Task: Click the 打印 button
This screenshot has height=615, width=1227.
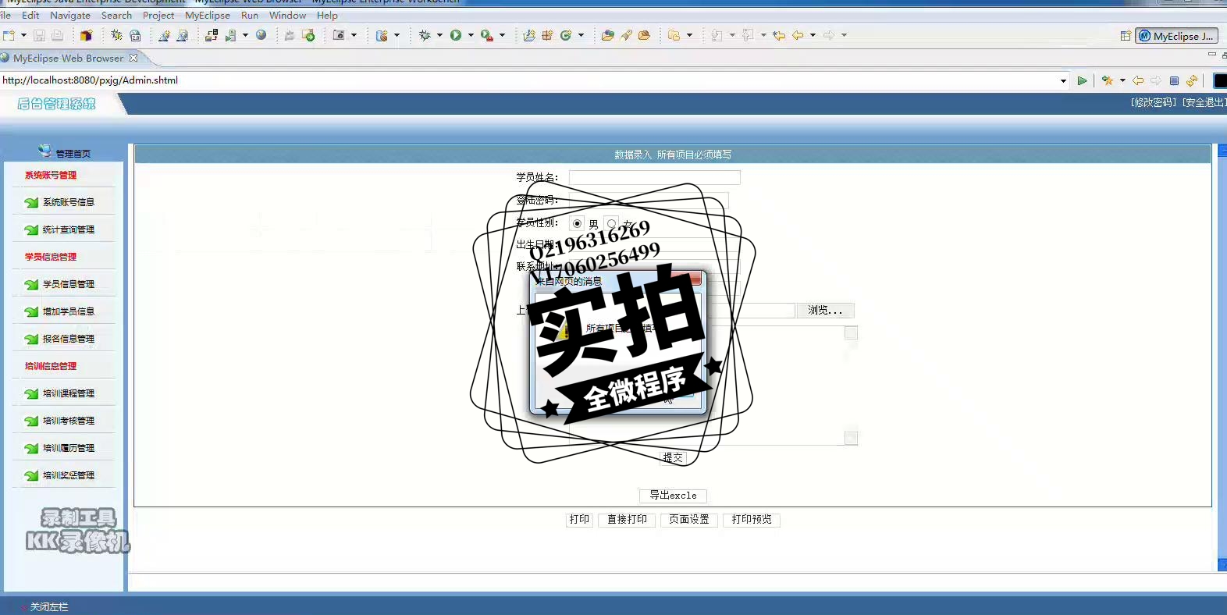Action: click(579, 520)
